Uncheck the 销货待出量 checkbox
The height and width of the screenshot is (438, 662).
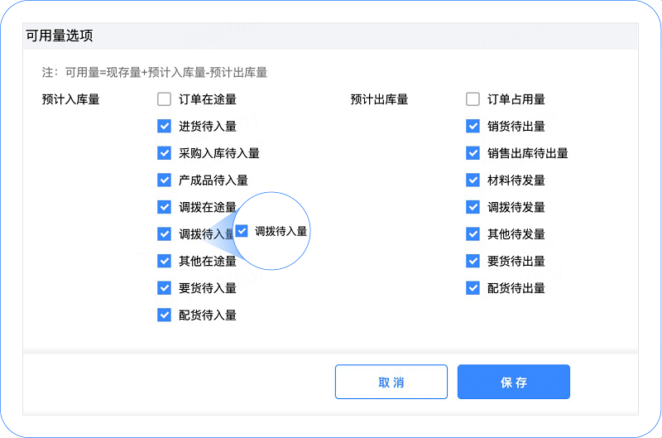pos(473,127)
